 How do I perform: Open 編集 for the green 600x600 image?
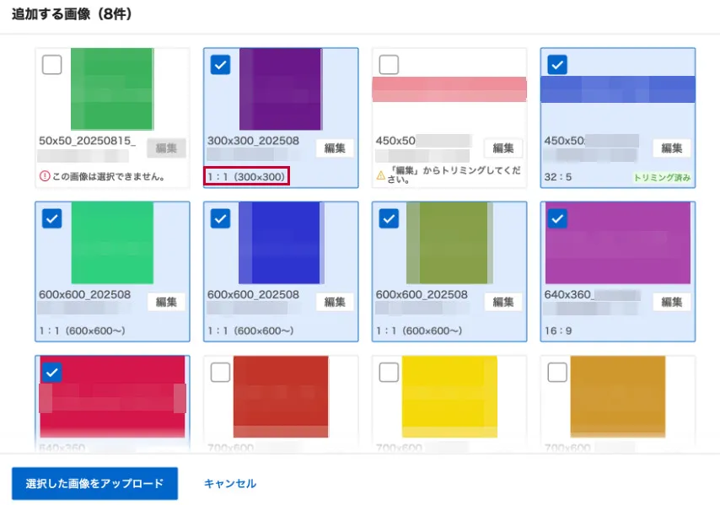click(166, 302)
